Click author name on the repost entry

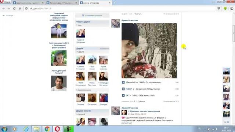pos(130,108)
